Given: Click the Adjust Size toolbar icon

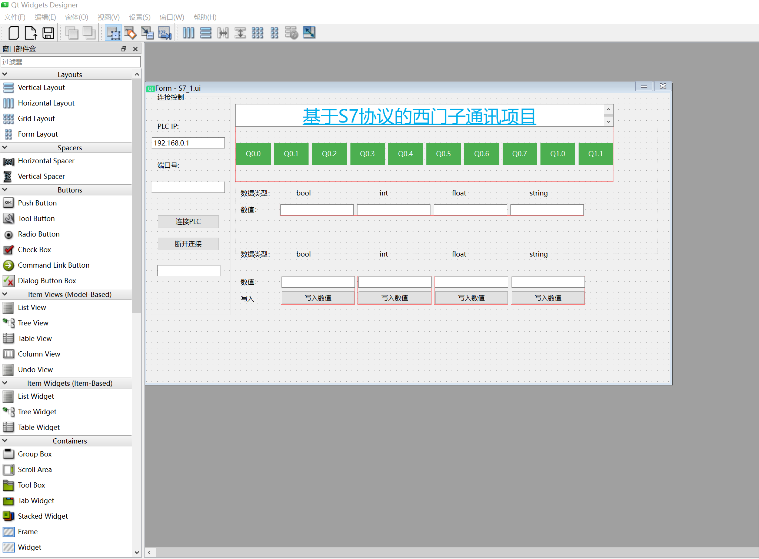Looking at the screenshot, I should (x=309, y=33).
